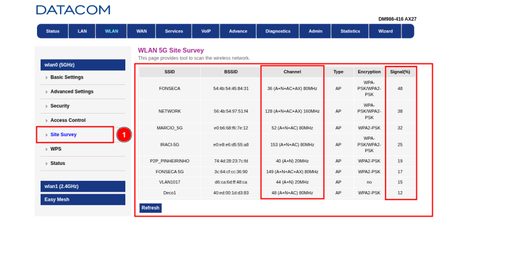The height and width of the screenshot is (278, 526).
Task: Click channel 44 (A+N) 20MHz cell
Action: click(292, 182)
